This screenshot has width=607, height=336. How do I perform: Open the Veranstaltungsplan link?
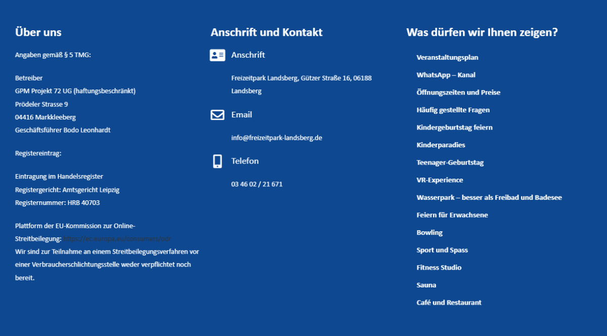pyautogui.click(x=447, y=57)
